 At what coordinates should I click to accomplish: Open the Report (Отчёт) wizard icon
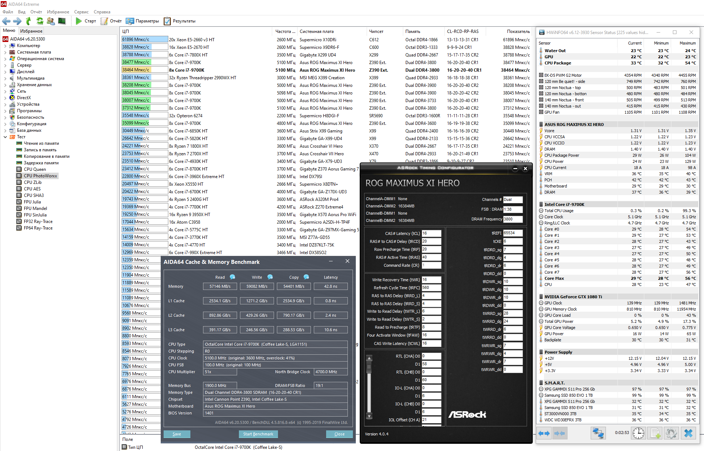(x=104, y=21)
